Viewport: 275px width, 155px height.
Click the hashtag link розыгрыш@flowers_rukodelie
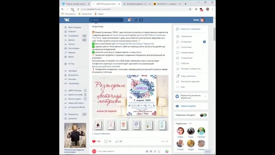(x=106, y=67)
